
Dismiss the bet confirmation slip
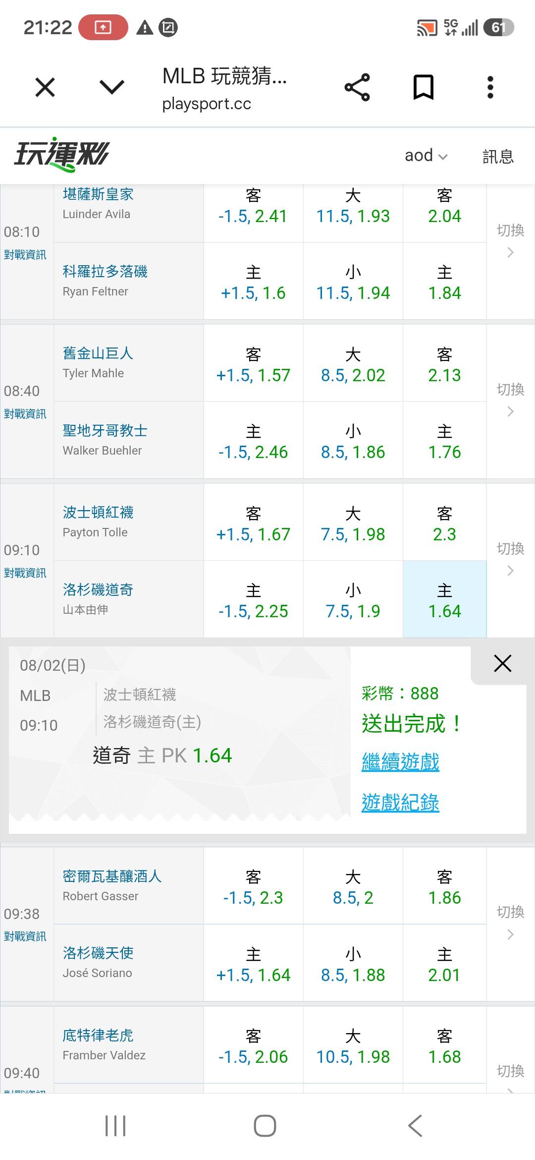[502, 663]
